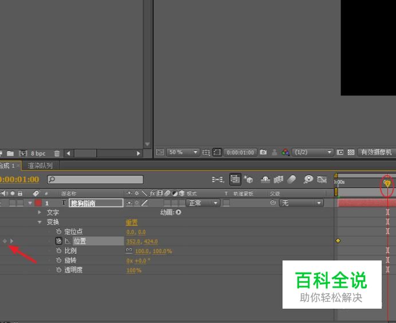Click the always preview this view icon

coord(160,152)
